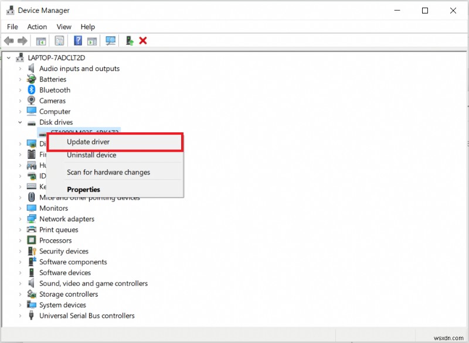This screenshot has height=343, width=469.
Task: Click the Scan for hardware changes toolbar icon
Action: 111,40
